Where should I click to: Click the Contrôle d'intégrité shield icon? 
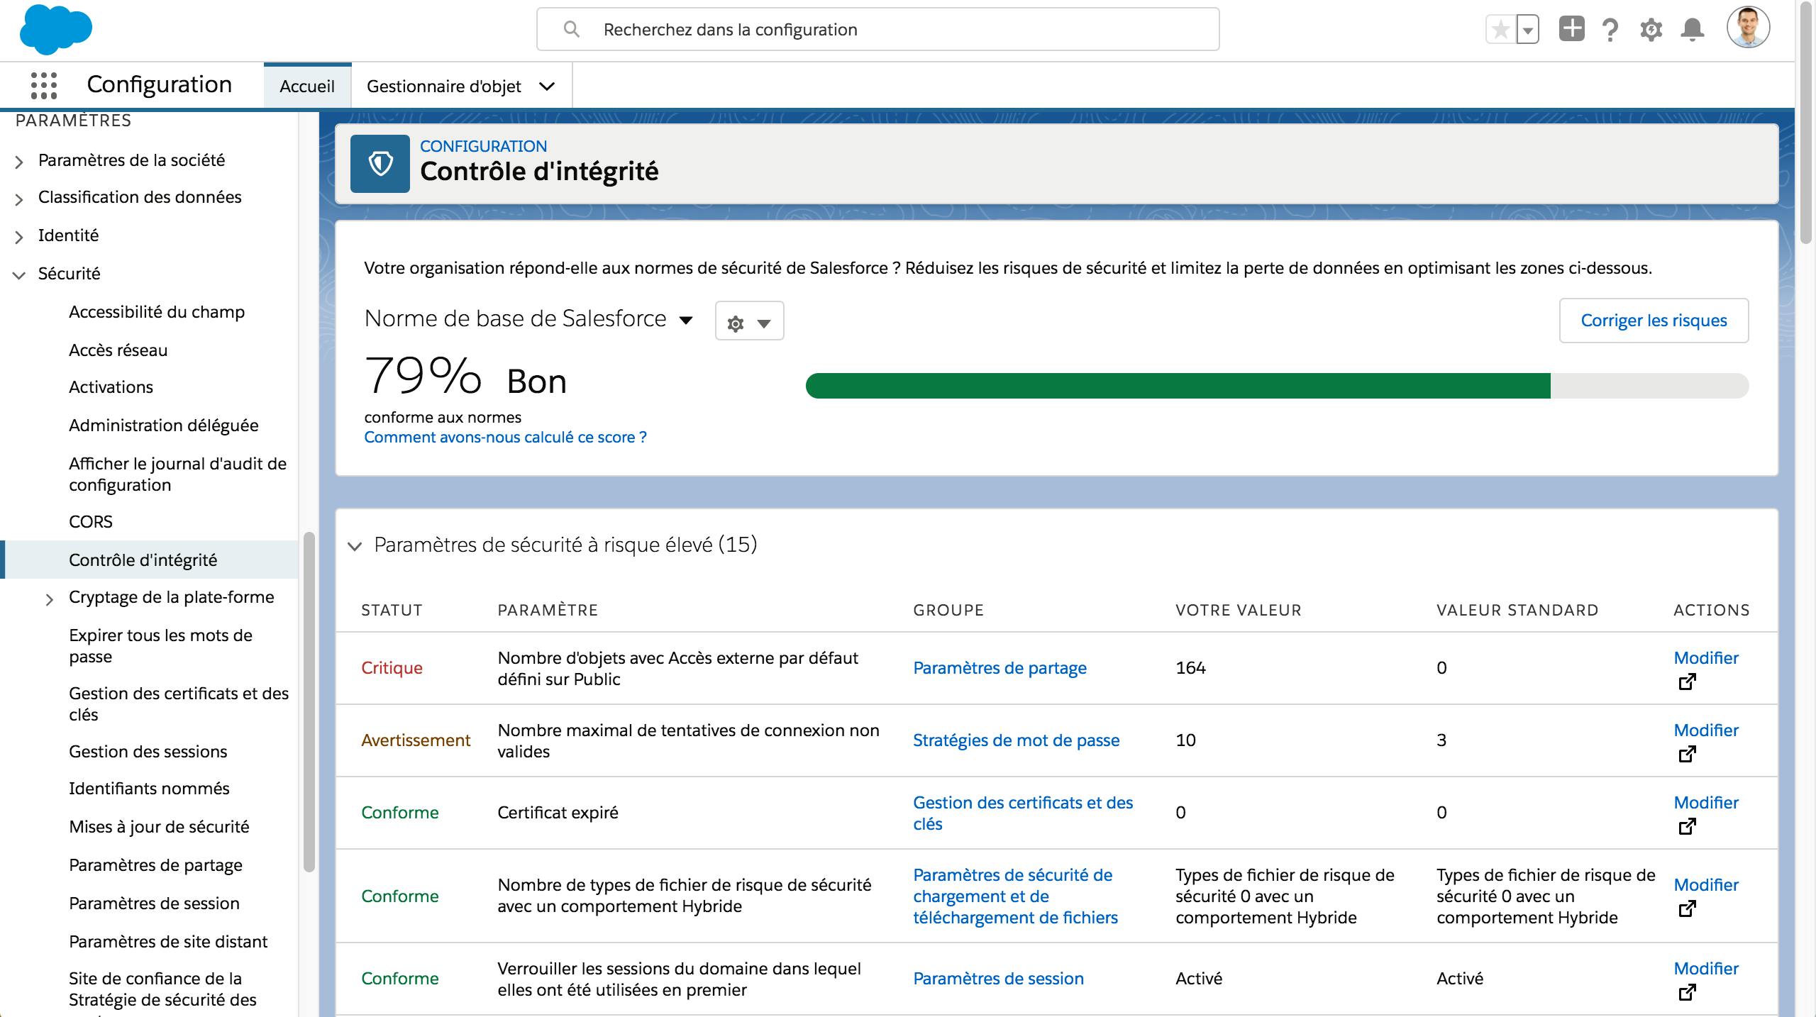pos(380,164)
